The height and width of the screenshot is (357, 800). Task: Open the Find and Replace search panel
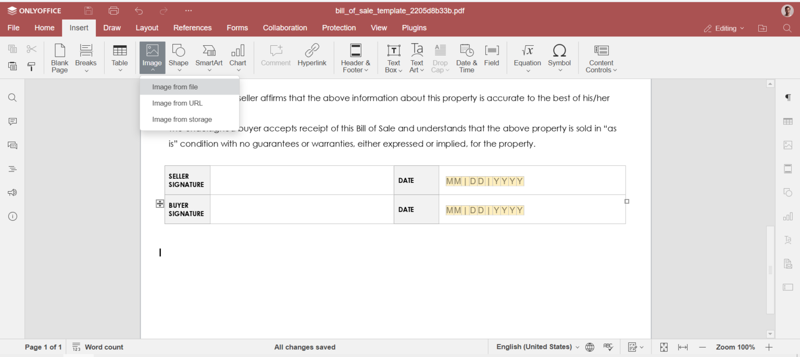tap(12, 97)
